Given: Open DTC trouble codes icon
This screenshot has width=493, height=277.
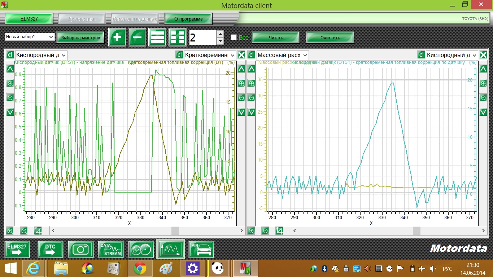Looking at the screenshot, I should coord(51,250).
